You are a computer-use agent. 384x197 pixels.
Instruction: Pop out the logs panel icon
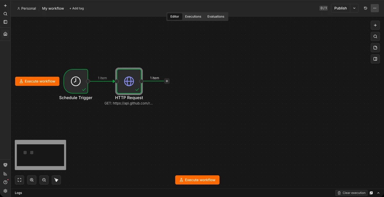point(372,193)
